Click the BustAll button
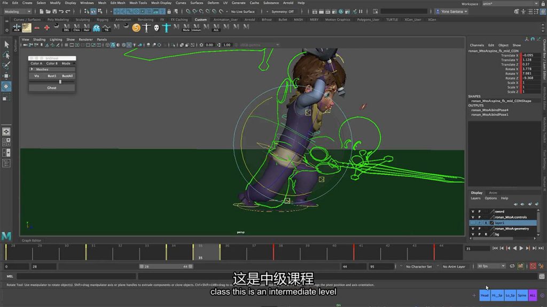The image size is (547, 307). [x=67, y=76]
